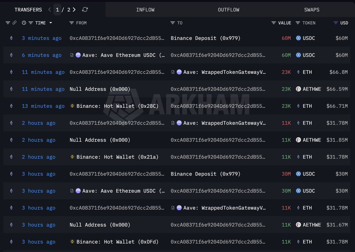Switch to the SWAPS tab
The height and width of the screenshot is (252, 355).
(x=312, y=9)
